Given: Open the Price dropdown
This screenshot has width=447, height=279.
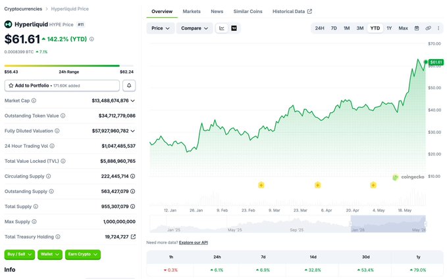Looking at the screenshot, I should click(161, 28).
